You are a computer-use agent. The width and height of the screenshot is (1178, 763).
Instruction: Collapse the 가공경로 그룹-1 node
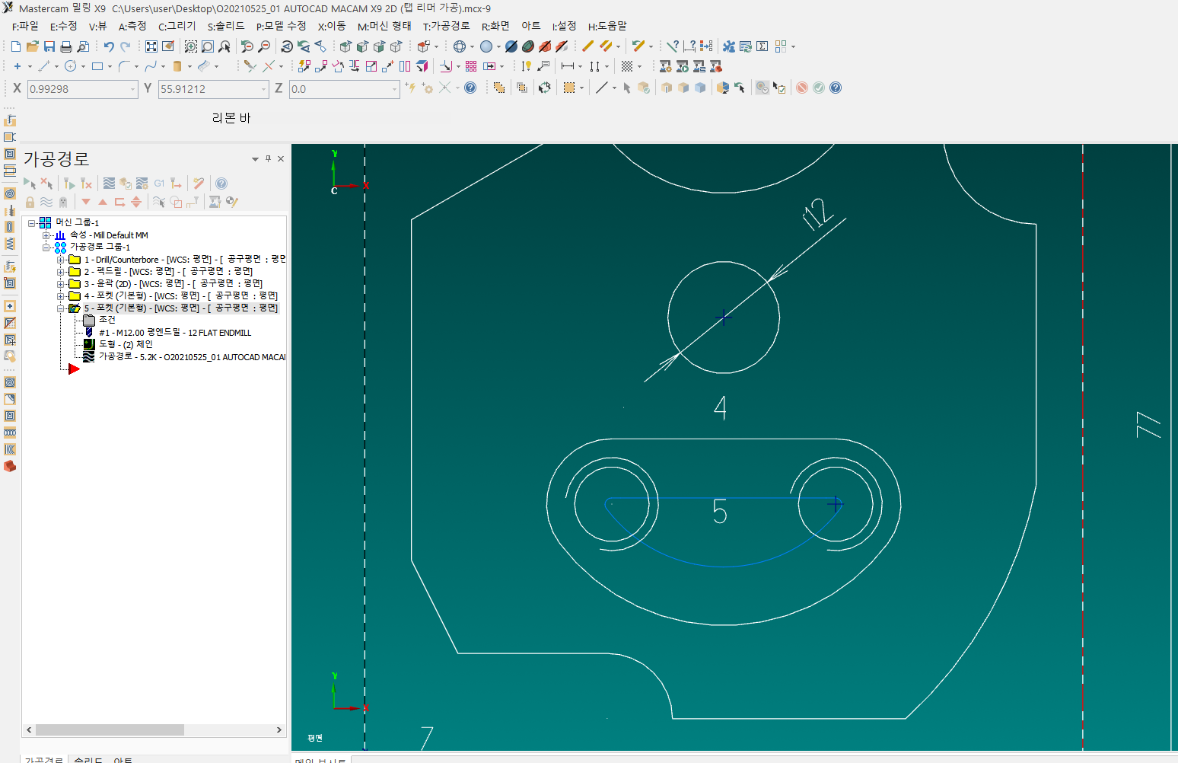pos(46,247)
